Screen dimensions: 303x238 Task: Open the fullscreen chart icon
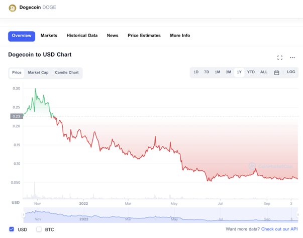[x=279, y=58]
